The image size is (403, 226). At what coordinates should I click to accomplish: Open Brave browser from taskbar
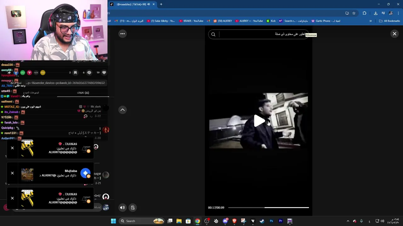tap(234, 221)
